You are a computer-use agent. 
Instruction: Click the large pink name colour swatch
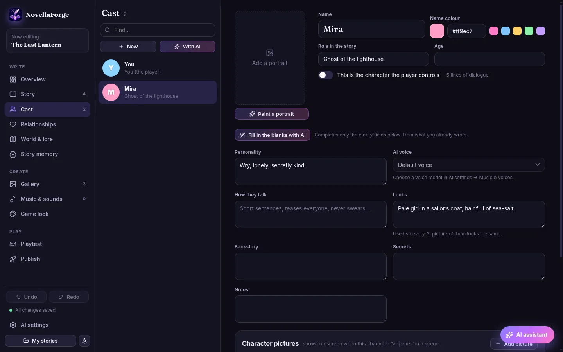pyautogui.click(x=437, y=31)
